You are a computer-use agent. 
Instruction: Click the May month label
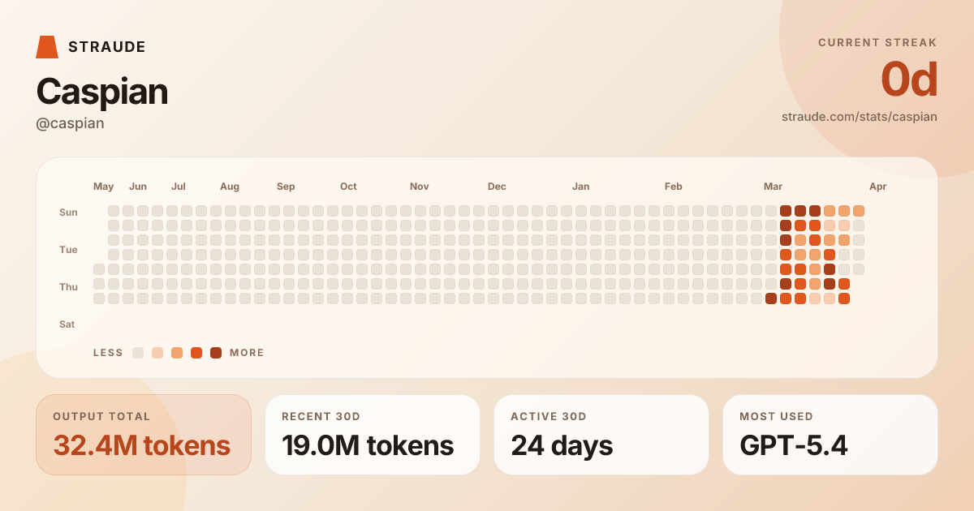tap(103, 187)
